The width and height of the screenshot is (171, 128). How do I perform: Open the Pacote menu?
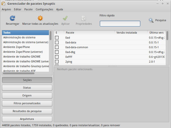[28, 9]
